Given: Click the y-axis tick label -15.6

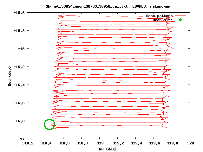Looking at the screenshot, I should (19, 13).
